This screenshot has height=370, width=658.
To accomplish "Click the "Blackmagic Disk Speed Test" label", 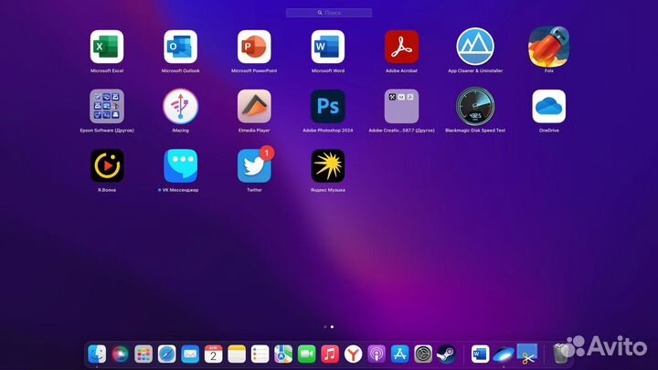I will 475,131.
